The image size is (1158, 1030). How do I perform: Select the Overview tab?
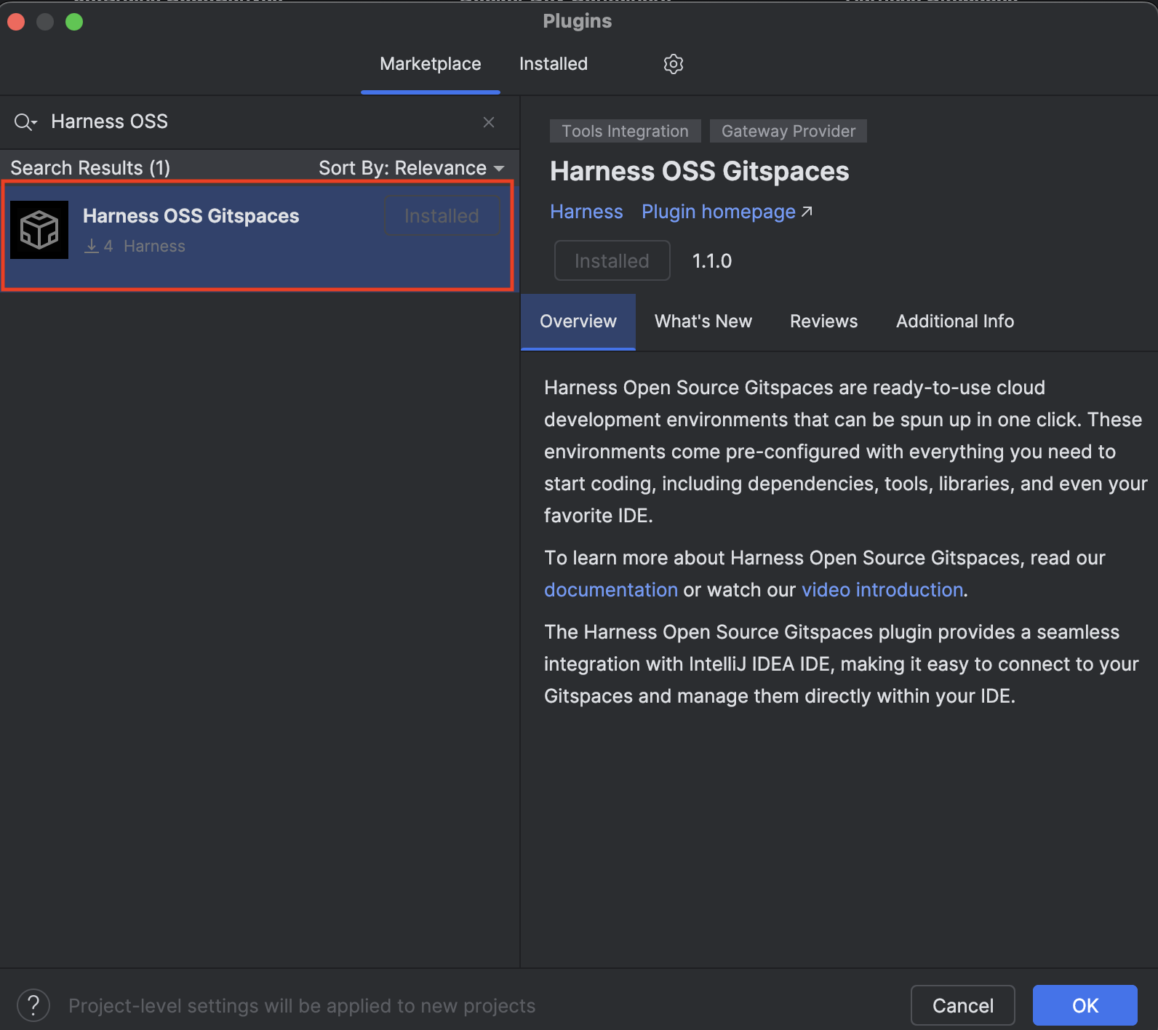(578, 322)
